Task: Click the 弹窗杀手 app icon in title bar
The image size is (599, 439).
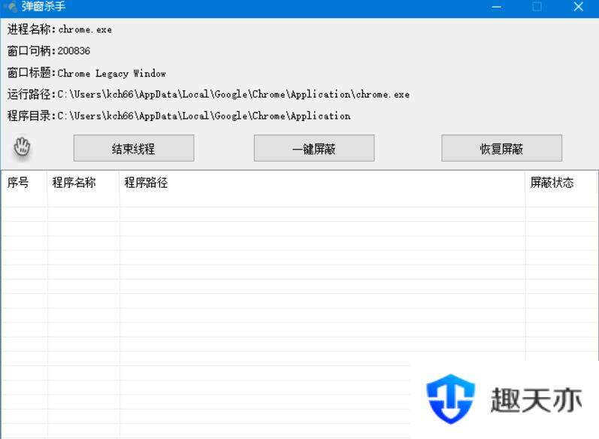Action: pos(11,7)
